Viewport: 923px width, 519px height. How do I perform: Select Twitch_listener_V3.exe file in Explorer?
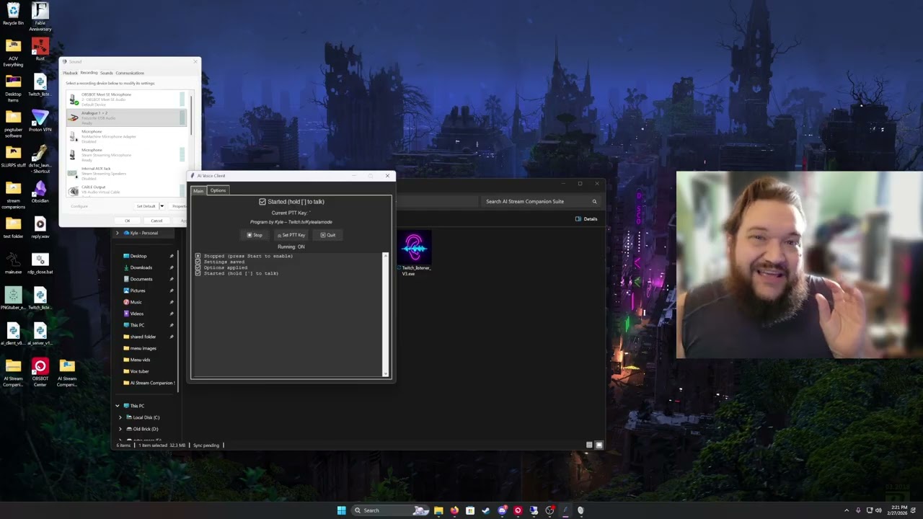tap(415, 253)
